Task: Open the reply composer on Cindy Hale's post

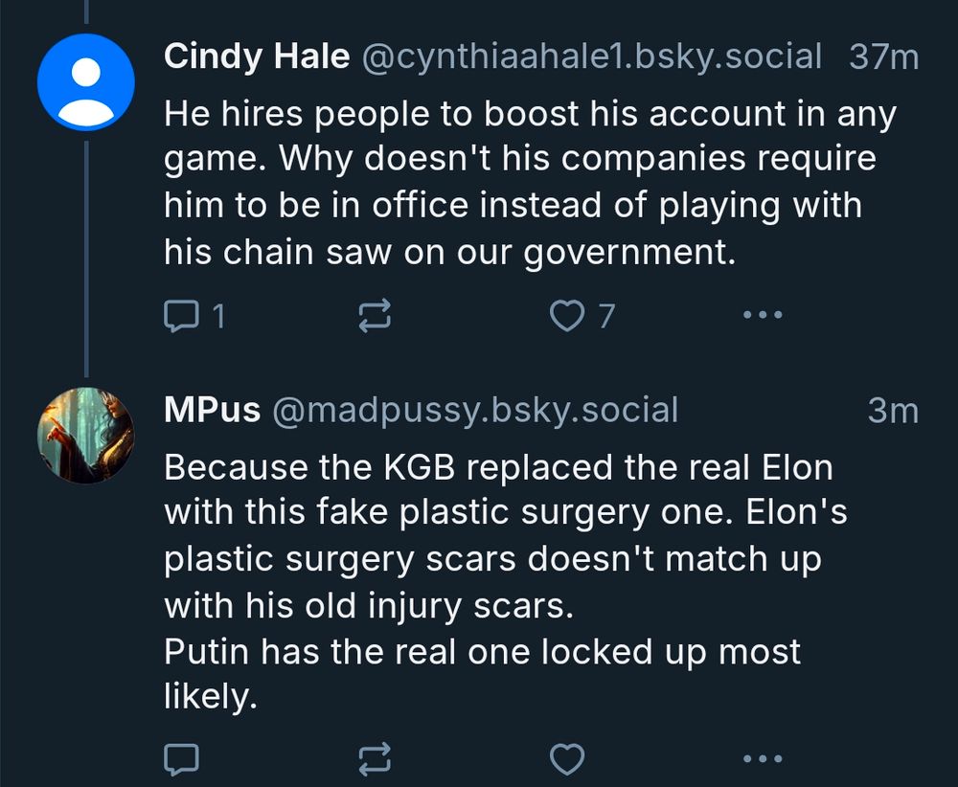Action: click(x=182, y=314)
